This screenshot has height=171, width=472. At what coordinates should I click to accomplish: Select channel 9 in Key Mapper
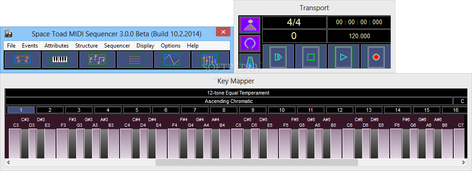click(x=253, y=110)
